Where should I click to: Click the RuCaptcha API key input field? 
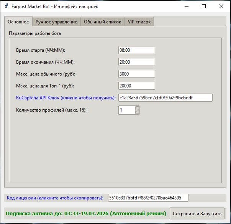[x=165, y=98]
